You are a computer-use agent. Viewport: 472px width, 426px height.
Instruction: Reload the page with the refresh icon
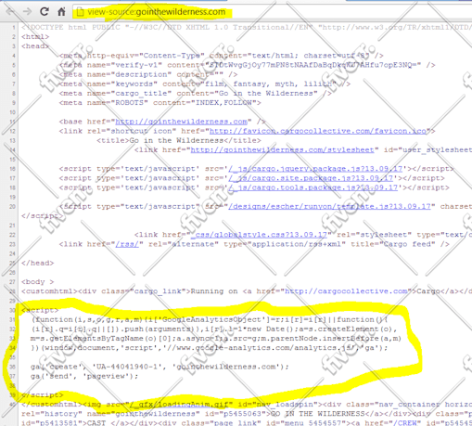[x=45, y=12]
